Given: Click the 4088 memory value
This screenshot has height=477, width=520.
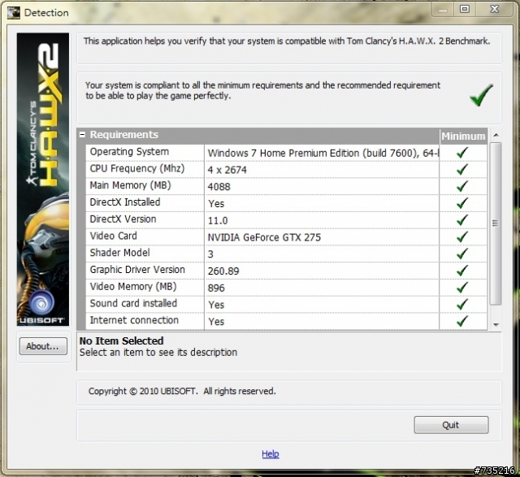Looking at the screenshot, I should point(219,187).
